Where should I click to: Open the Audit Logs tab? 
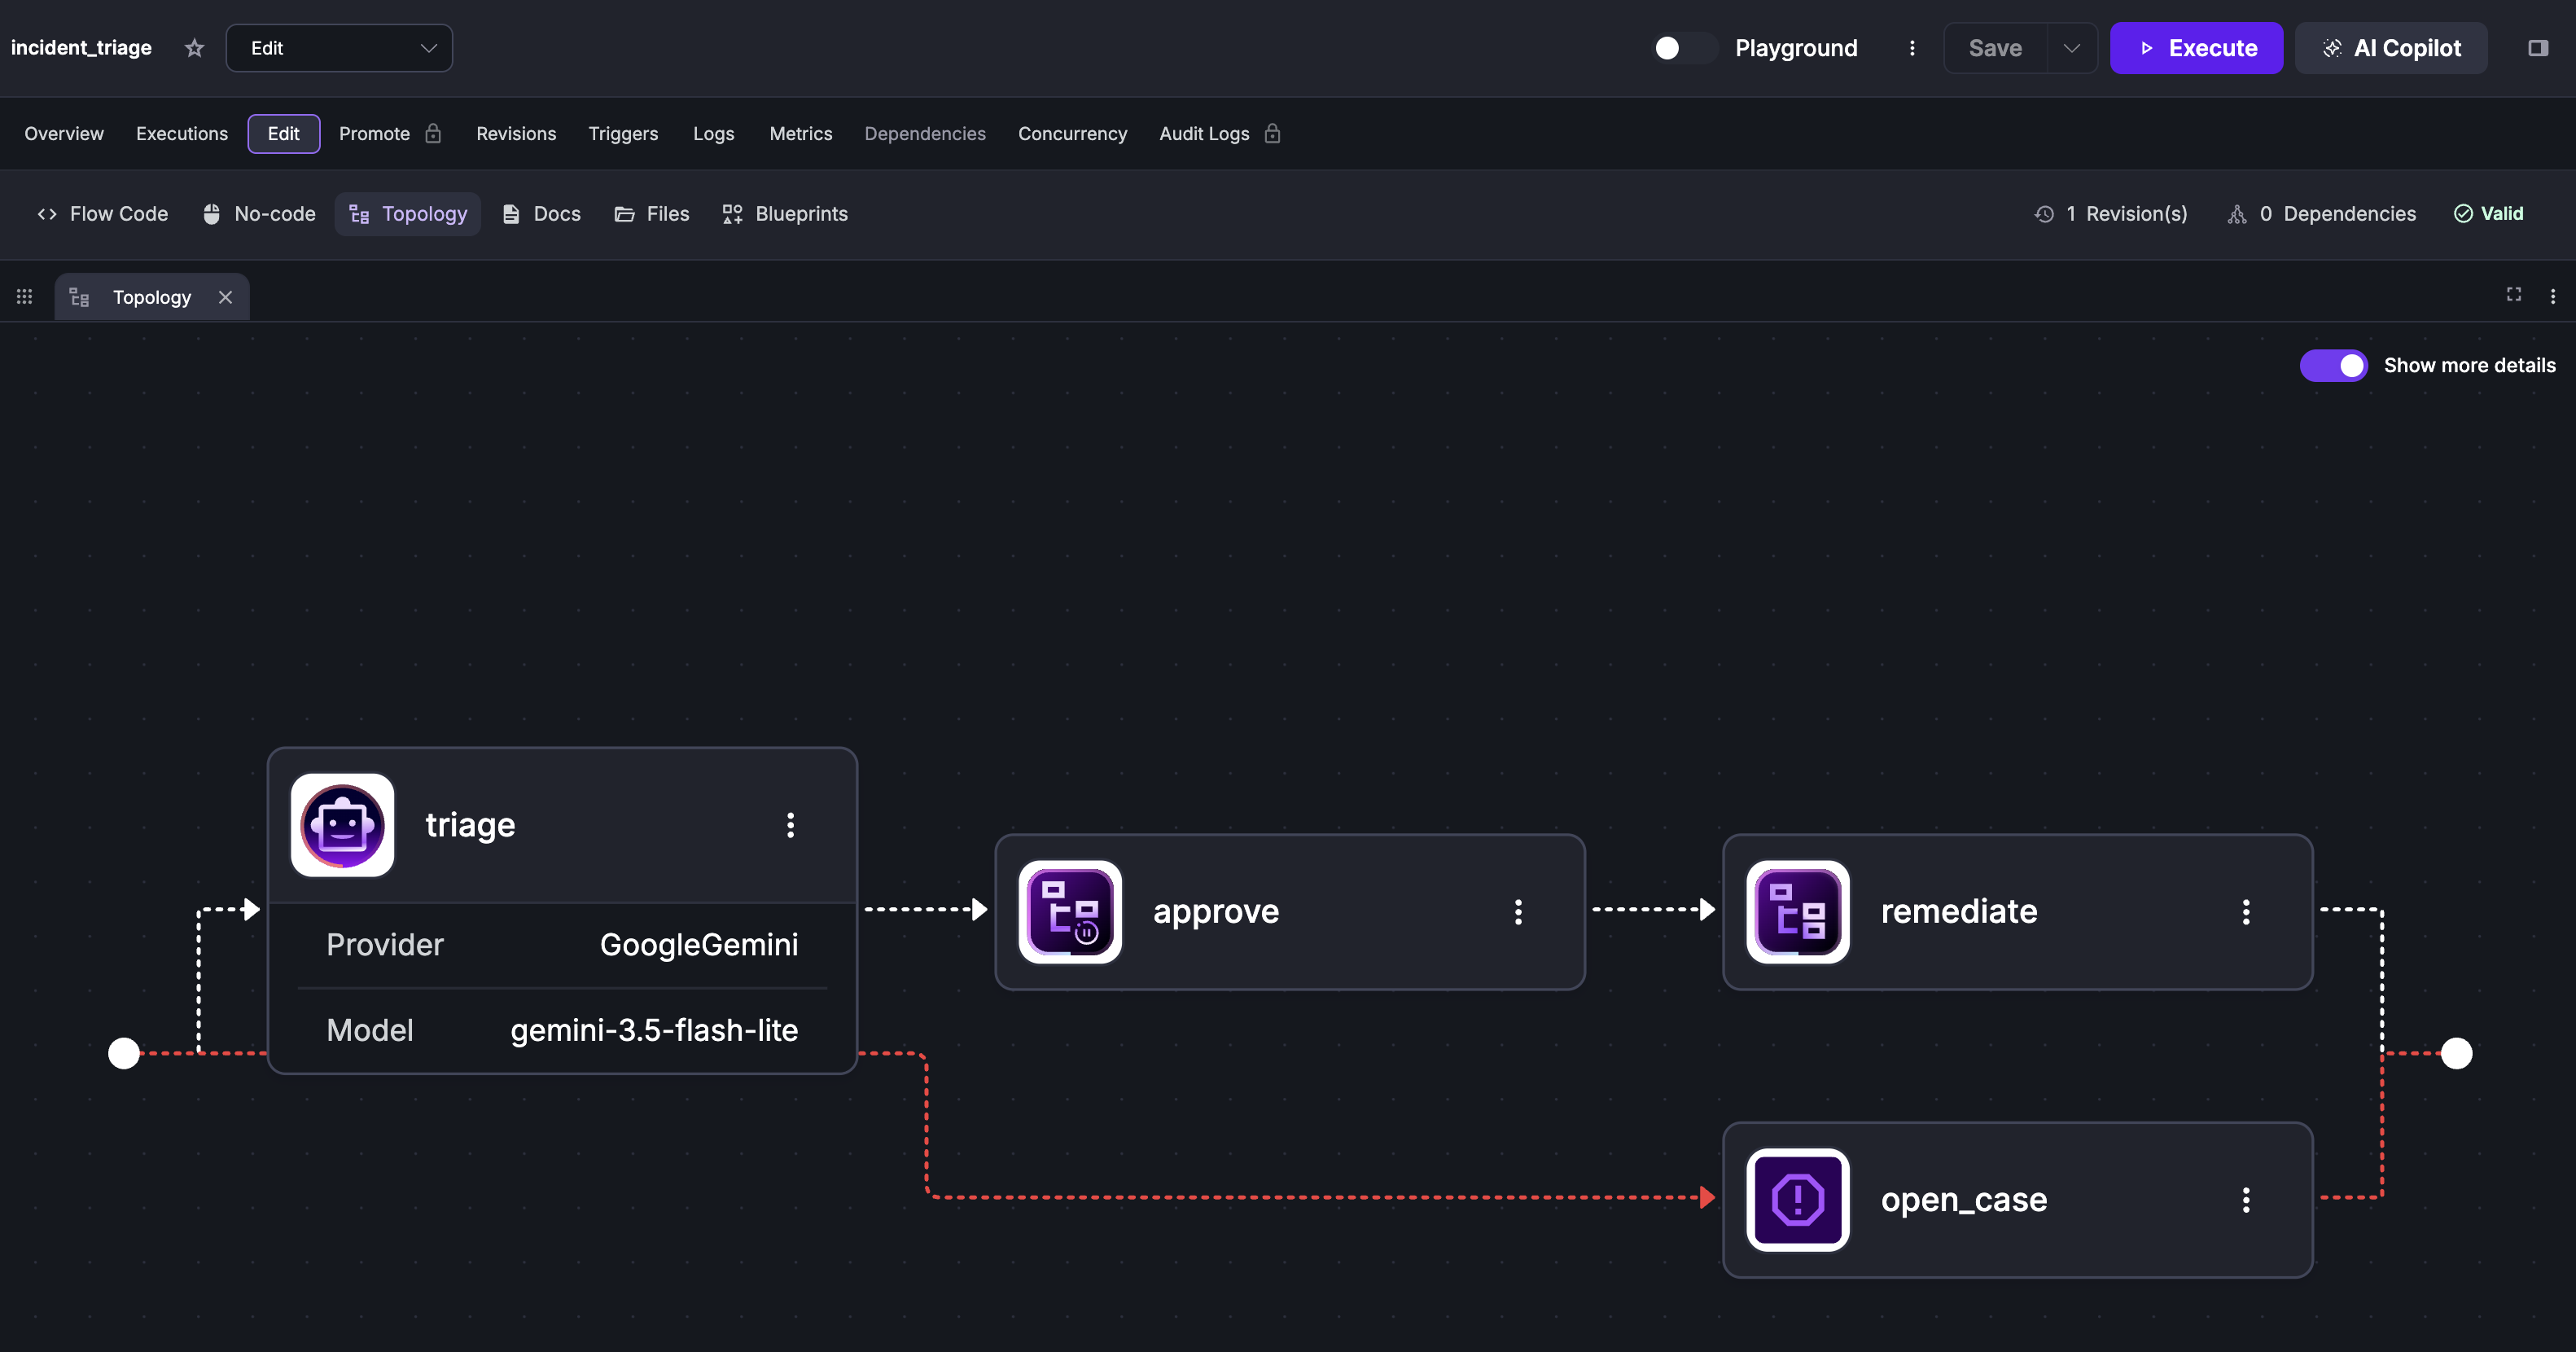1219,133
